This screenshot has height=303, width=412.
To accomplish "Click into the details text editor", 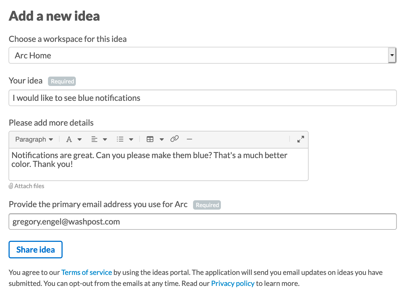I will pyautogui.click(x=159, y=164).
